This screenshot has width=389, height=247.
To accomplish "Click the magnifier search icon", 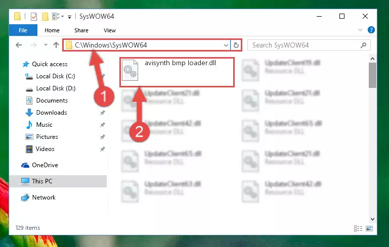I will [363, 45].
